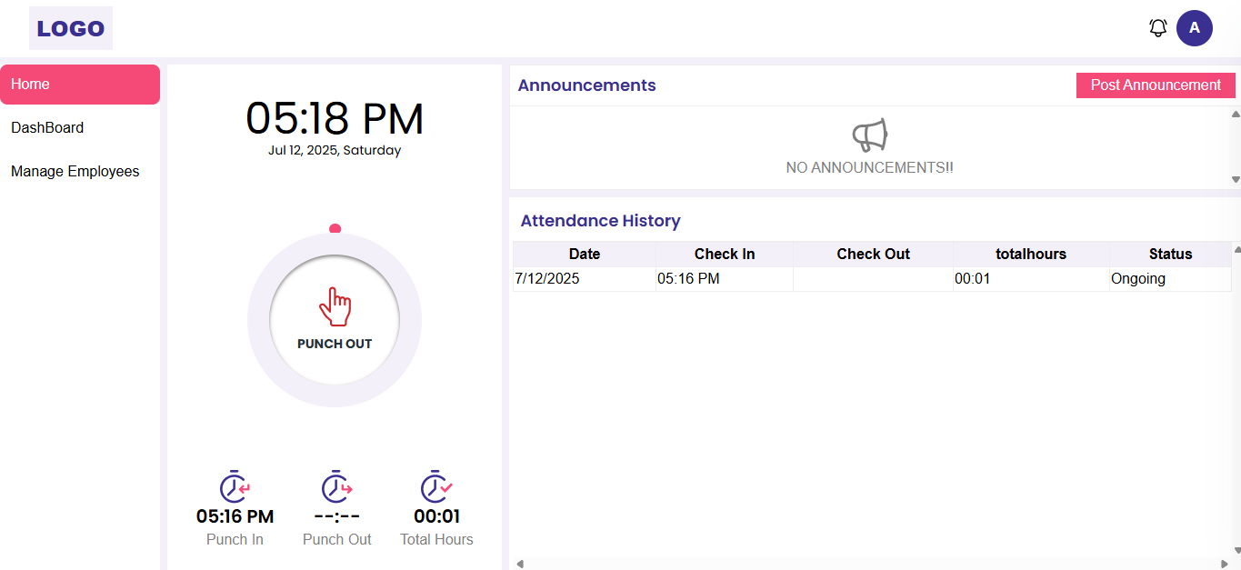The width and height of the screenshot is (1241, 570).
Task: Open DashBoard from the sidebar
Action: (x=47, y=128)
